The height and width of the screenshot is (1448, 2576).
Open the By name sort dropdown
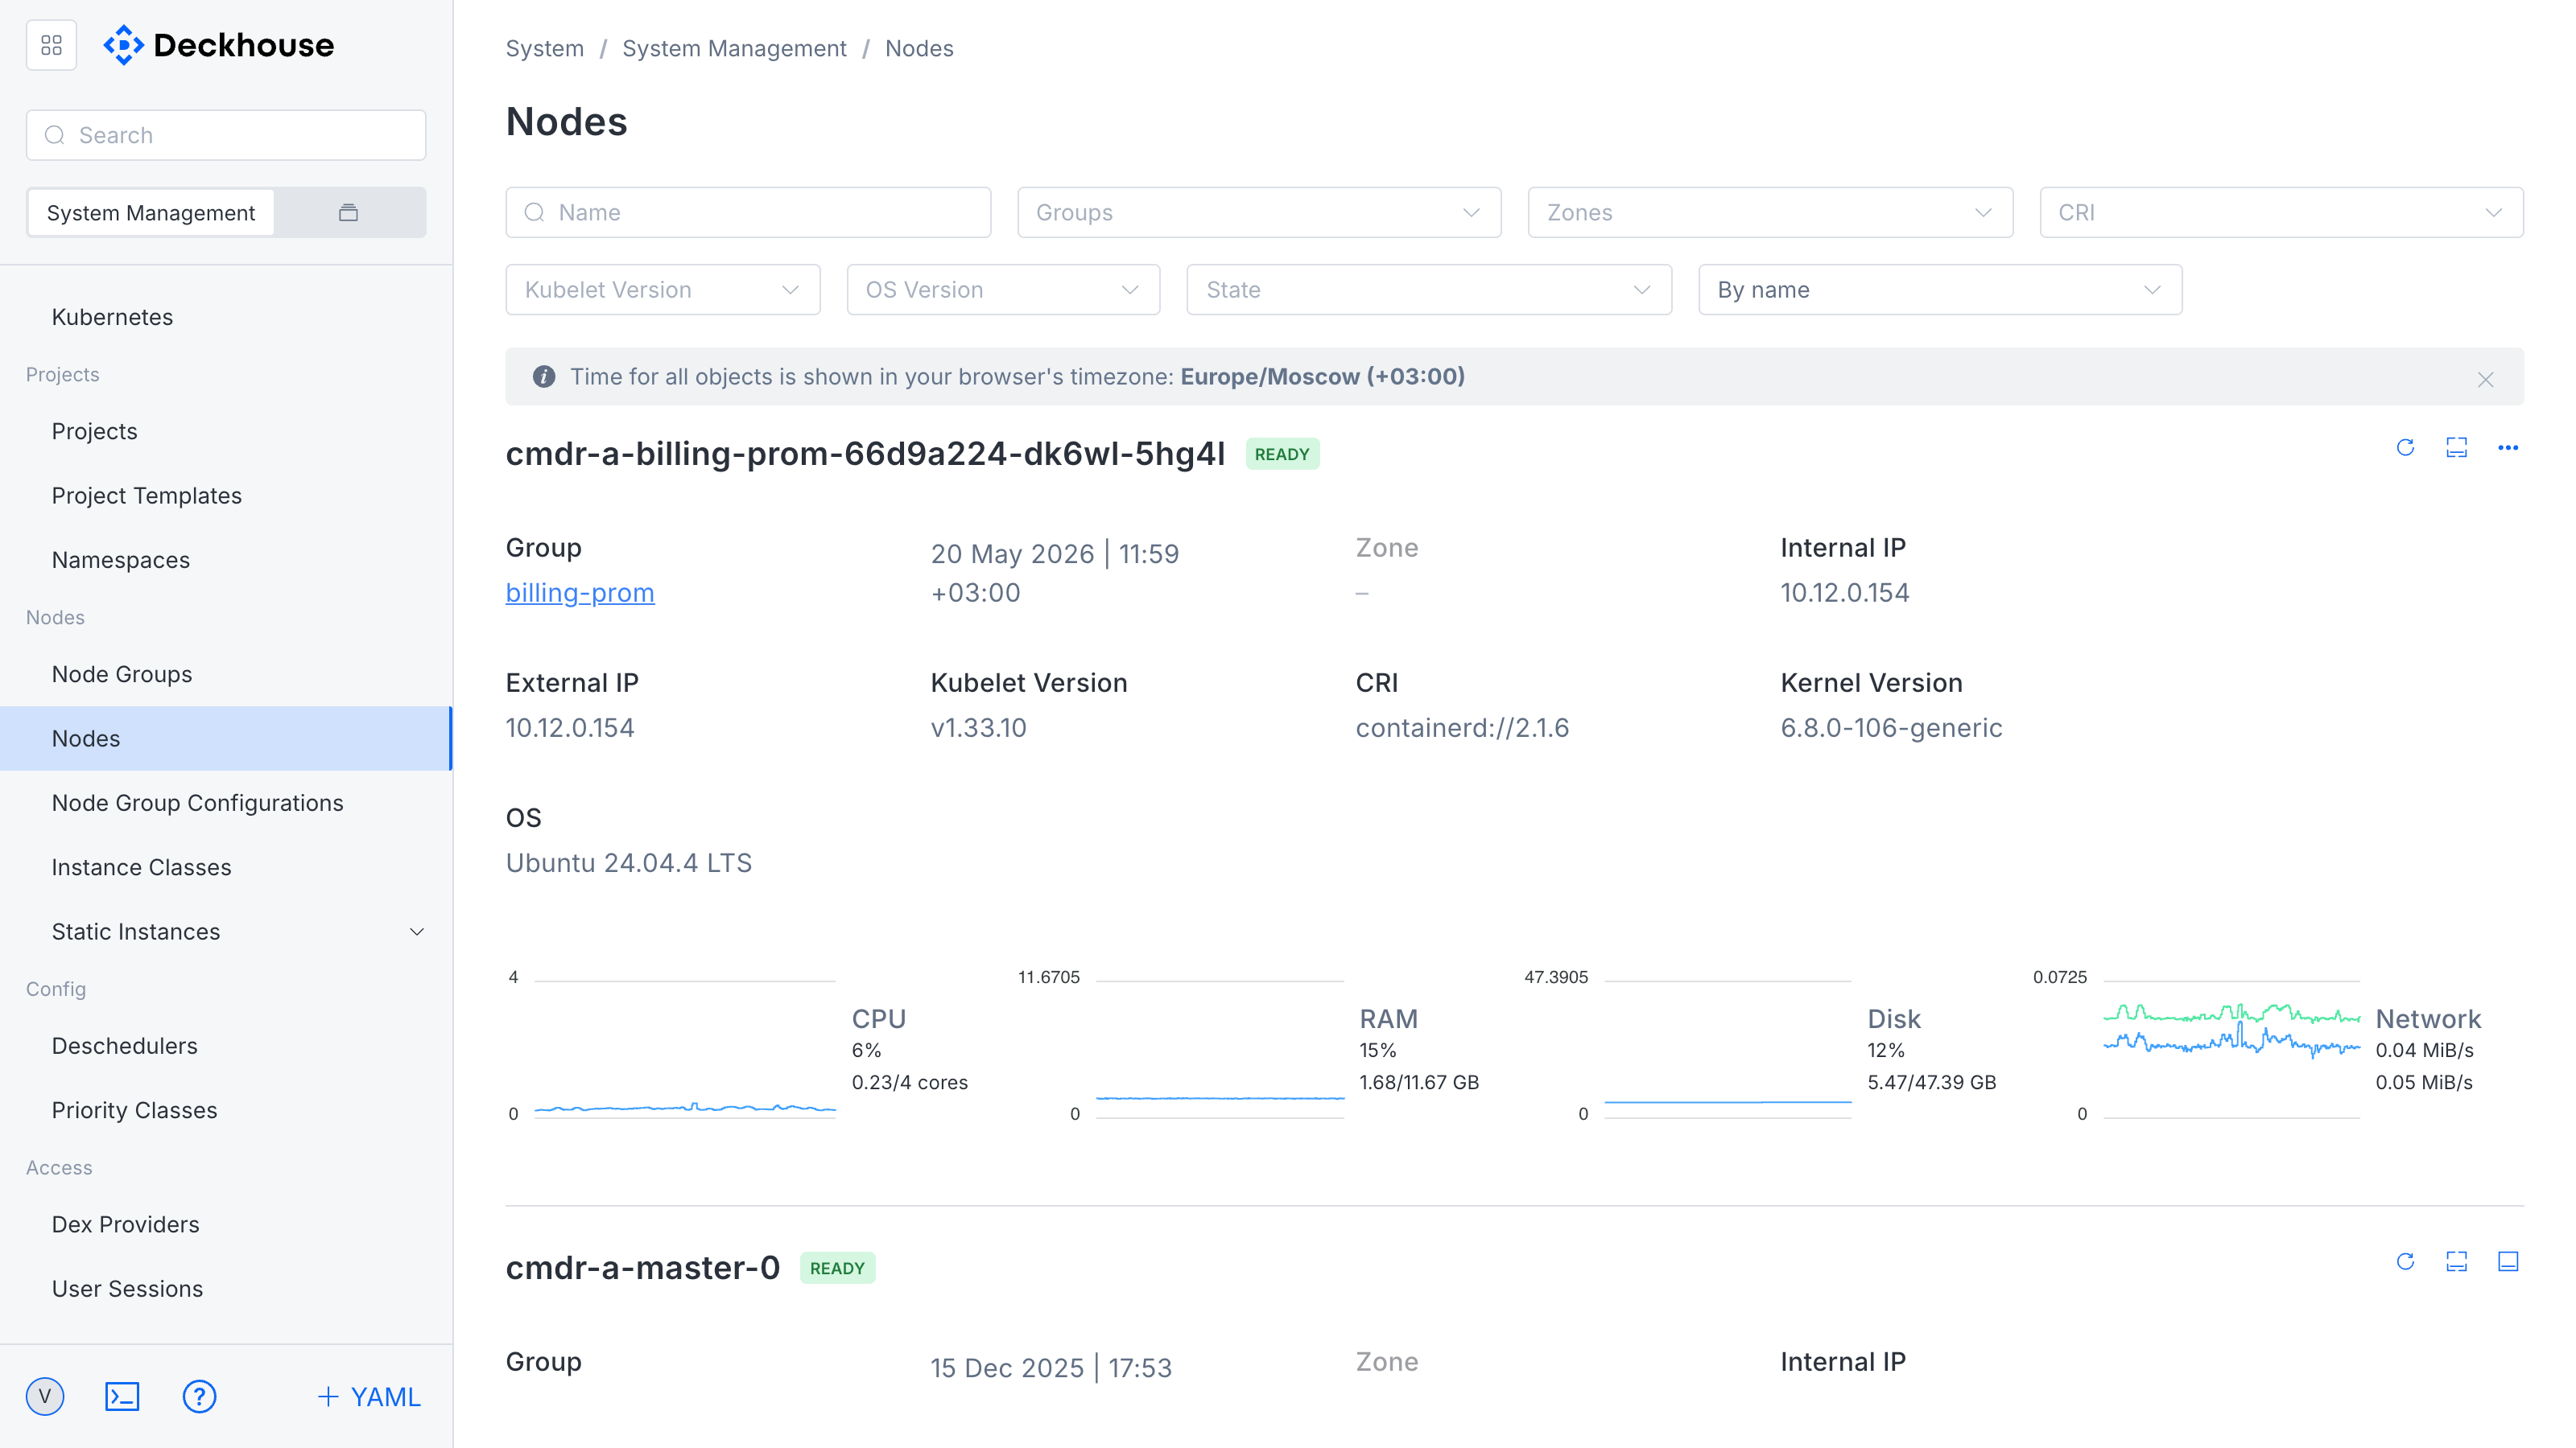(x=1940, y=290)
